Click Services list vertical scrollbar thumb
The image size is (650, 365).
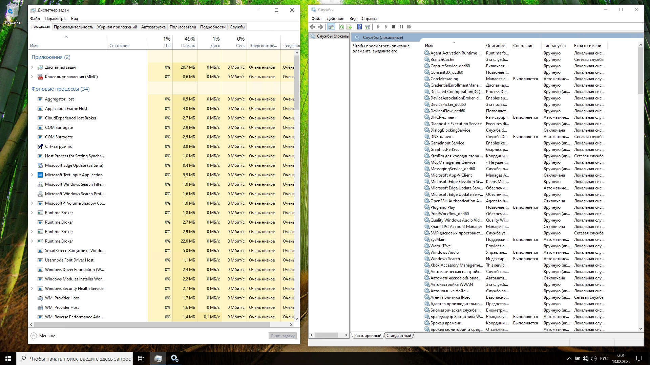pyautogui.click(x=640, y=70)
